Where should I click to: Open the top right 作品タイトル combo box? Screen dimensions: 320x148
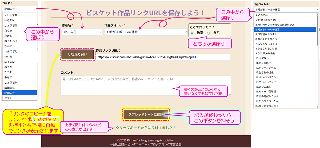286,10
